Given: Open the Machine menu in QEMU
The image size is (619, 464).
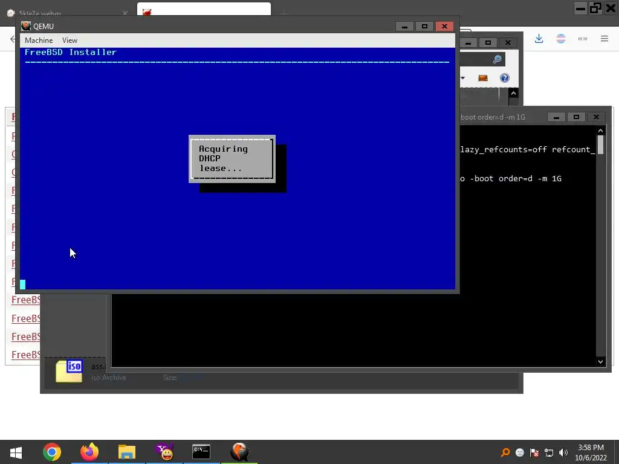Looking at the screenshot, I should click(39, 40).
